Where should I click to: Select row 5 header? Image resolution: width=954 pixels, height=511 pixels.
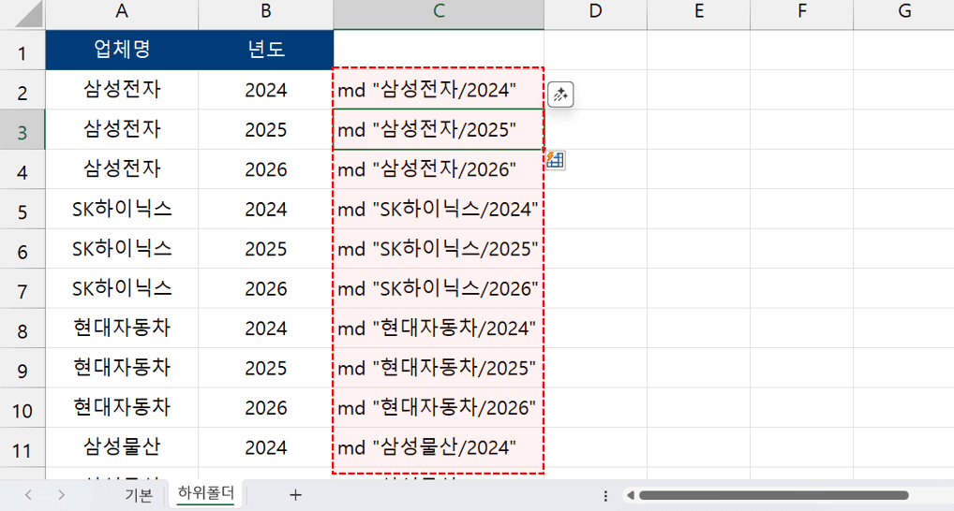coord(22,209)
